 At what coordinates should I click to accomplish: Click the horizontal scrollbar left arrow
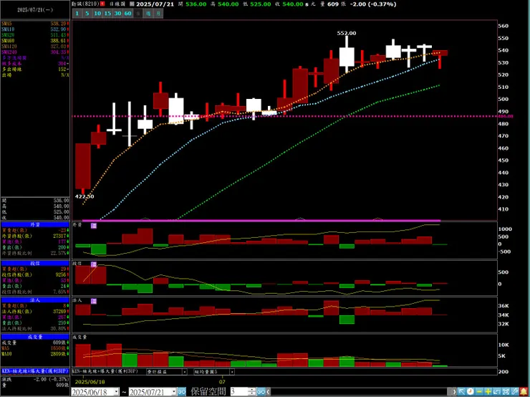[269, 392]
